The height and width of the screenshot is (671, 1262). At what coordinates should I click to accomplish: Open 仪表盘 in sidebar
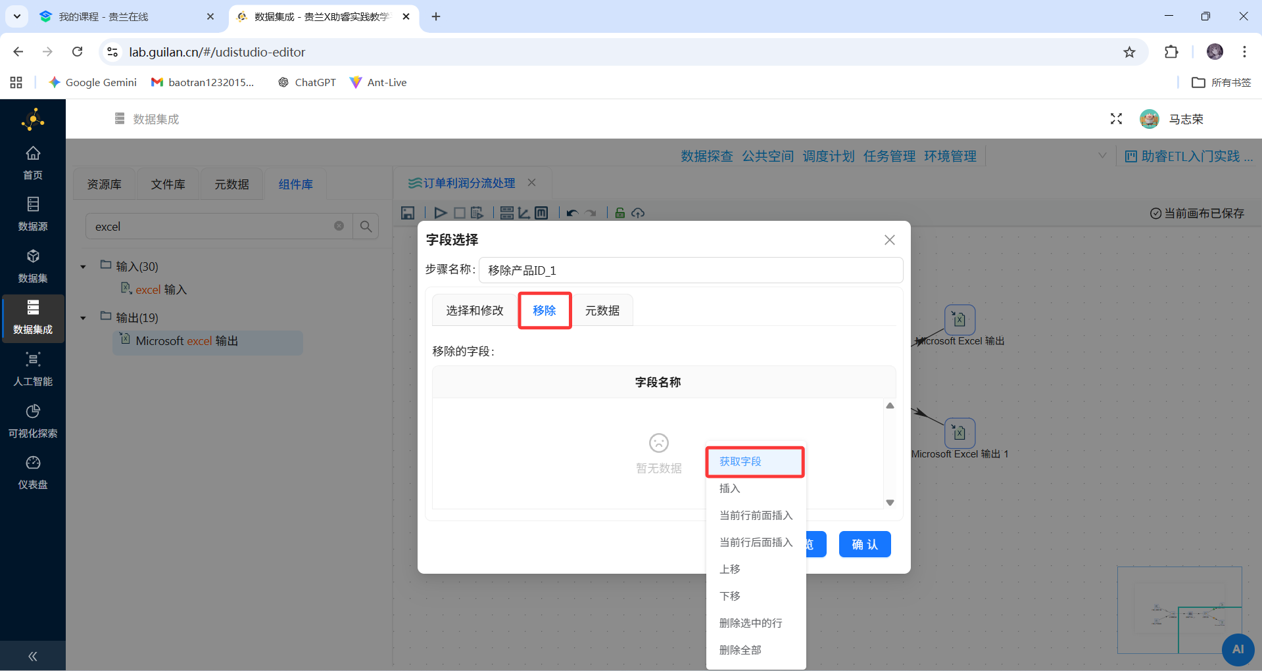tap(33, 473)
